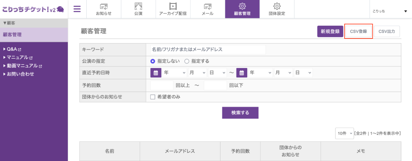
Task: Open the end date 月 dropdown
Action: click(x=284, y=73)
